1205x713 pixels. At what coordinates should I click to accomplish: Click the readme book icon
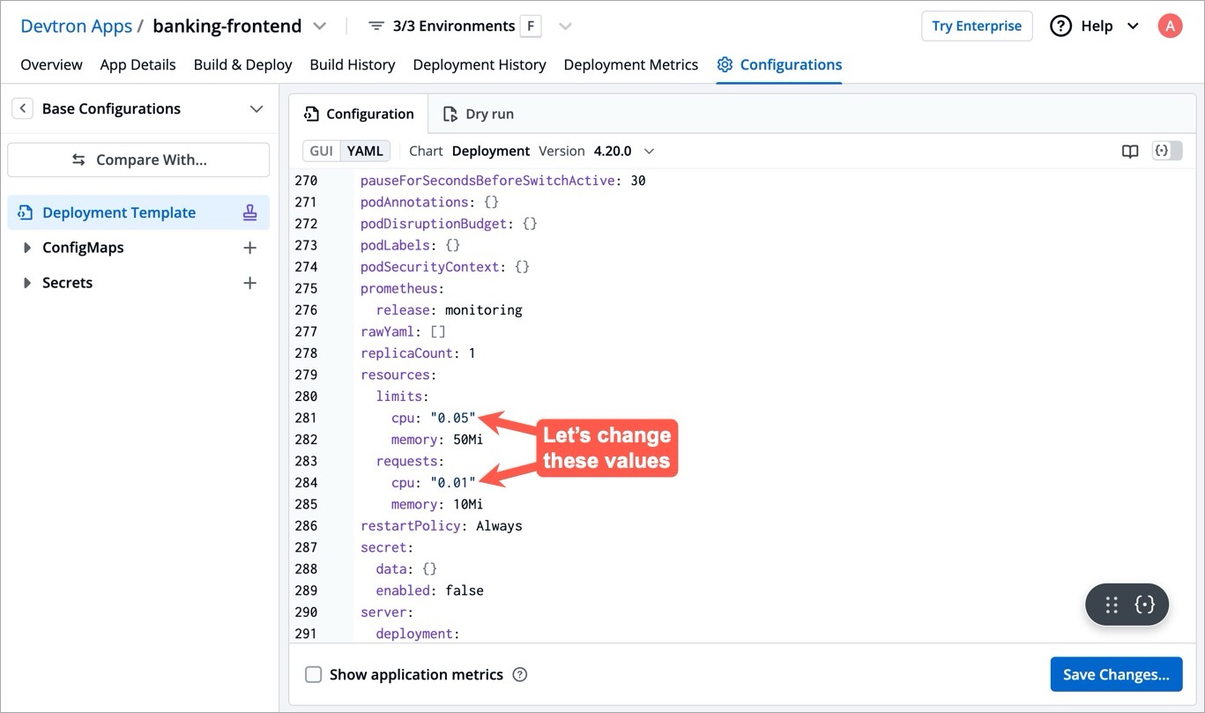(x=1130, y=152)
